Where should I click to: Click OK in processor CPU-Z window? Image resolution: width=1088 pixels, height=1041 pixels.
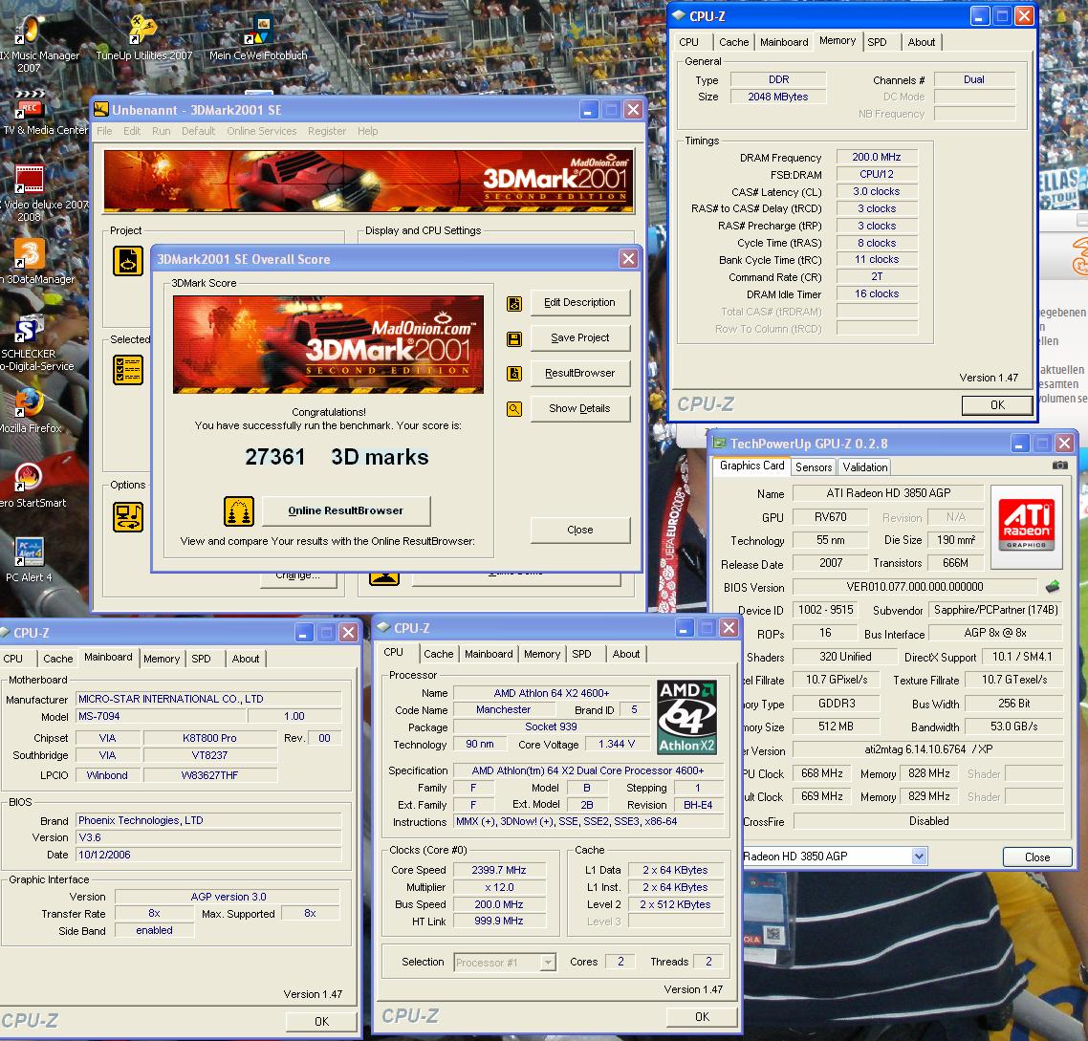pyautogui.click(x=702, y=1017)
